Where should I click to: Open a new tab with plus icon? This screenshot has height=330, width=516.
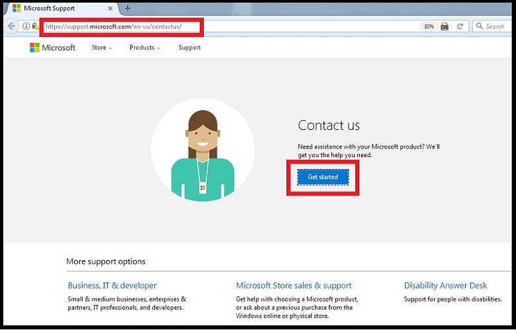127,9
